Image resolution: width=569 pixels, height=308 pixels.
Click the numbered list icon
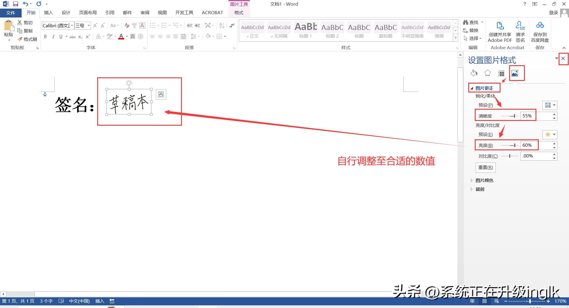pos(164,25)
